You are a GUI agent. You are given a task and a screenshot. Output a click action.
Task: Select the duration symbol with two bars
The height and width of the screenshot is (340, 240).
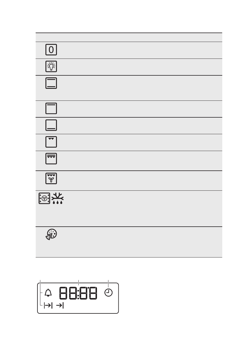pyautogui.click(x=49, y=306)
